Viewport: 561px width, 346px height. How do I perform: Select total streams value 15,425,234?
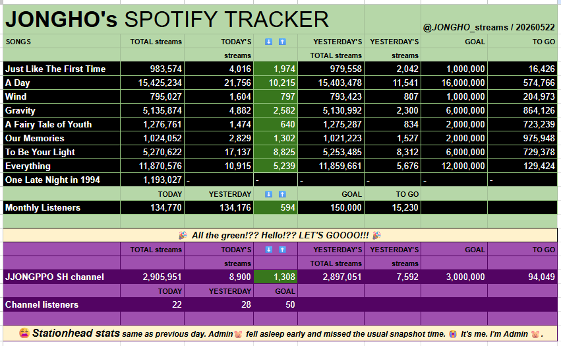(152, 83)
